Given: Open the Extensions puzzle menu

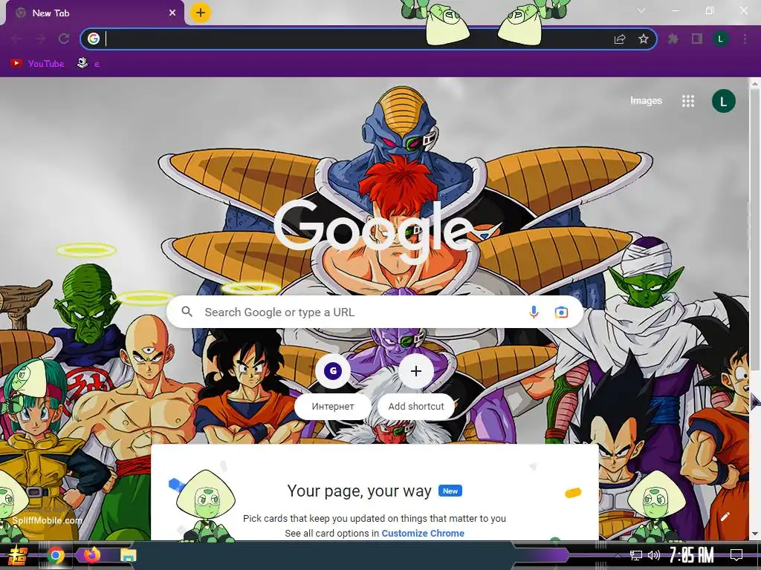Looking at the screenshot, I should click(x=673, y=39).
